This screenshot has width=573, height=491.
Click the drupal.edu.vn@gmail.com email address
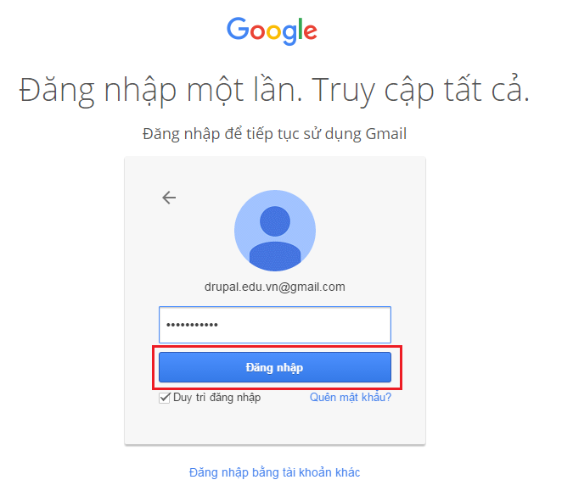coord(275,287)
